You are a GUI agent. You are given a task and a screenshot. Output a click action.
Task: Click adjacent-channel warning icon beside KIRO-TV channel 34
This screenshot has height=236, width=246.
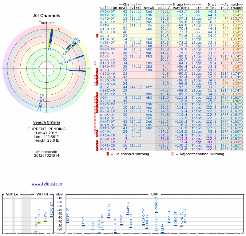[95, 63]
